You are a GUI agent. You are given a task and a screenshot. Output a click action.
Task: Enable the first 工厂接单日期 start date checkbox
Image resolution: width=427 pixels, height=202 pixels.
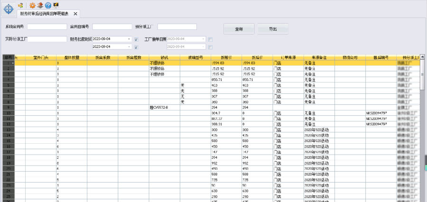pyautogui.click(x=210, y=39)
